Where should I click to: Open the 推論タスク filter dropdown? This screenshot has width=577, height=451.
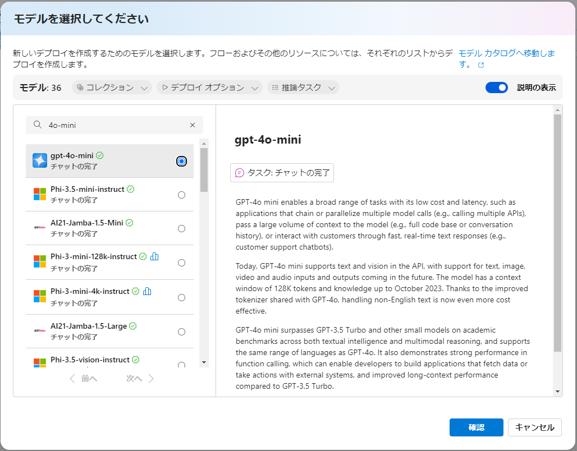[x=303, y=87]
